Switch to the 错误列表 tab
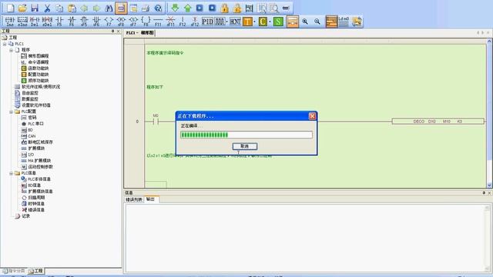The height and width of the screenshot is (277, 493). coord(134,199)
